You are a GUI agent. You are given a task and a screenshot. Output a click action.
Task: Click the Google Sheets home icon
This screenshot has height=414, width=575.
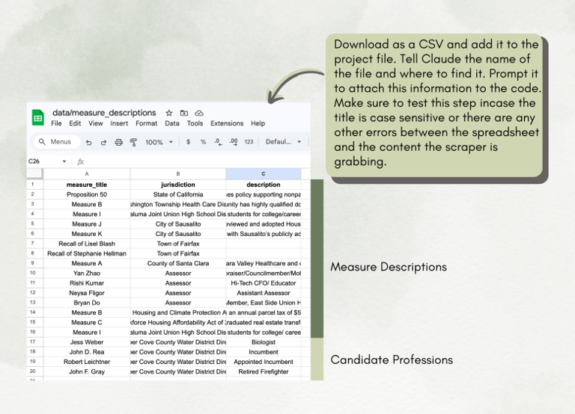37,117
